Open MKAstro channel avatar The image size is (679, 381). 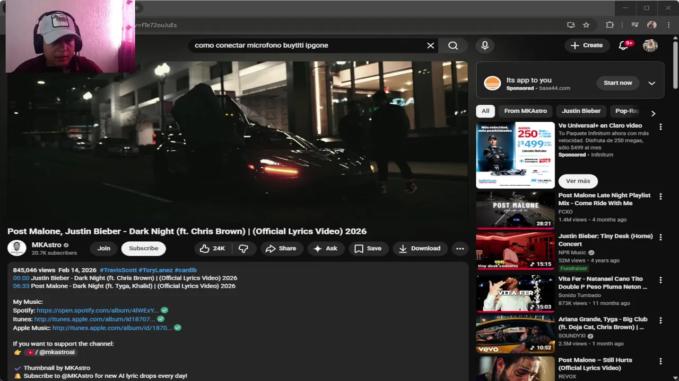[x=17, y=248]
